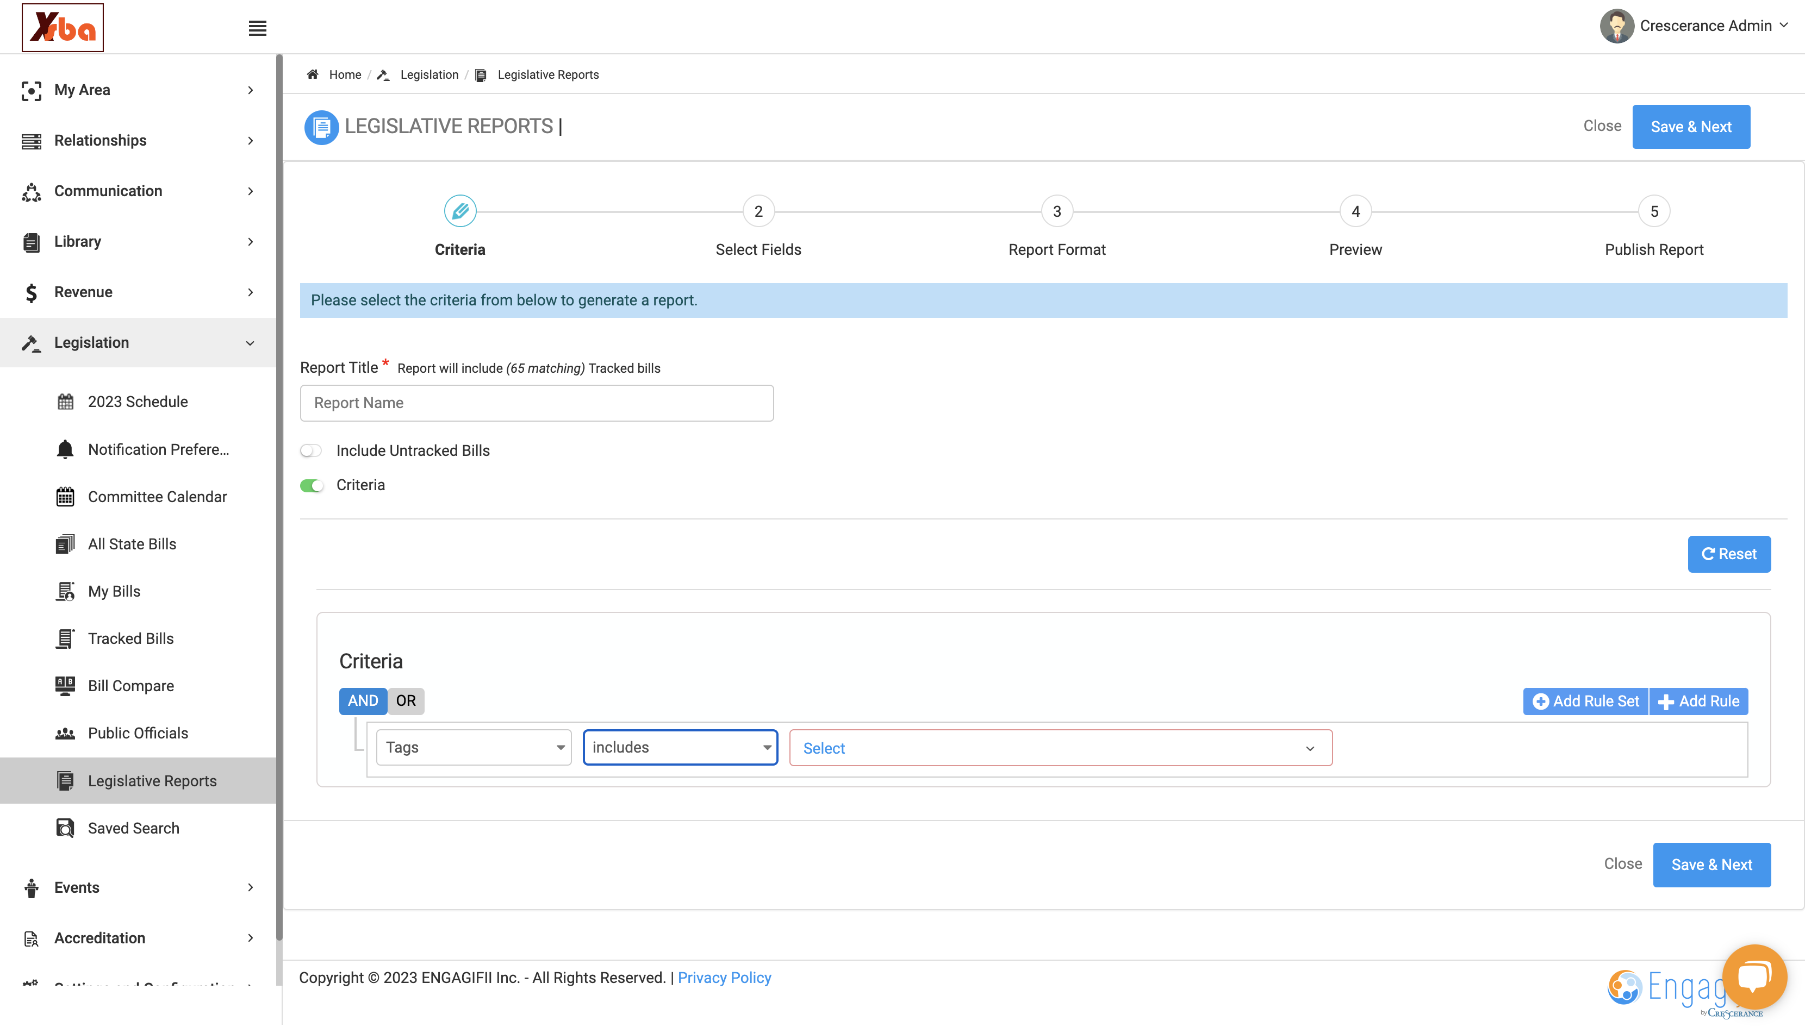Turn off the Criteria toggle
Image resolution: width=1805 pixels, height=1027 pixels.
[x=311, y=485]
